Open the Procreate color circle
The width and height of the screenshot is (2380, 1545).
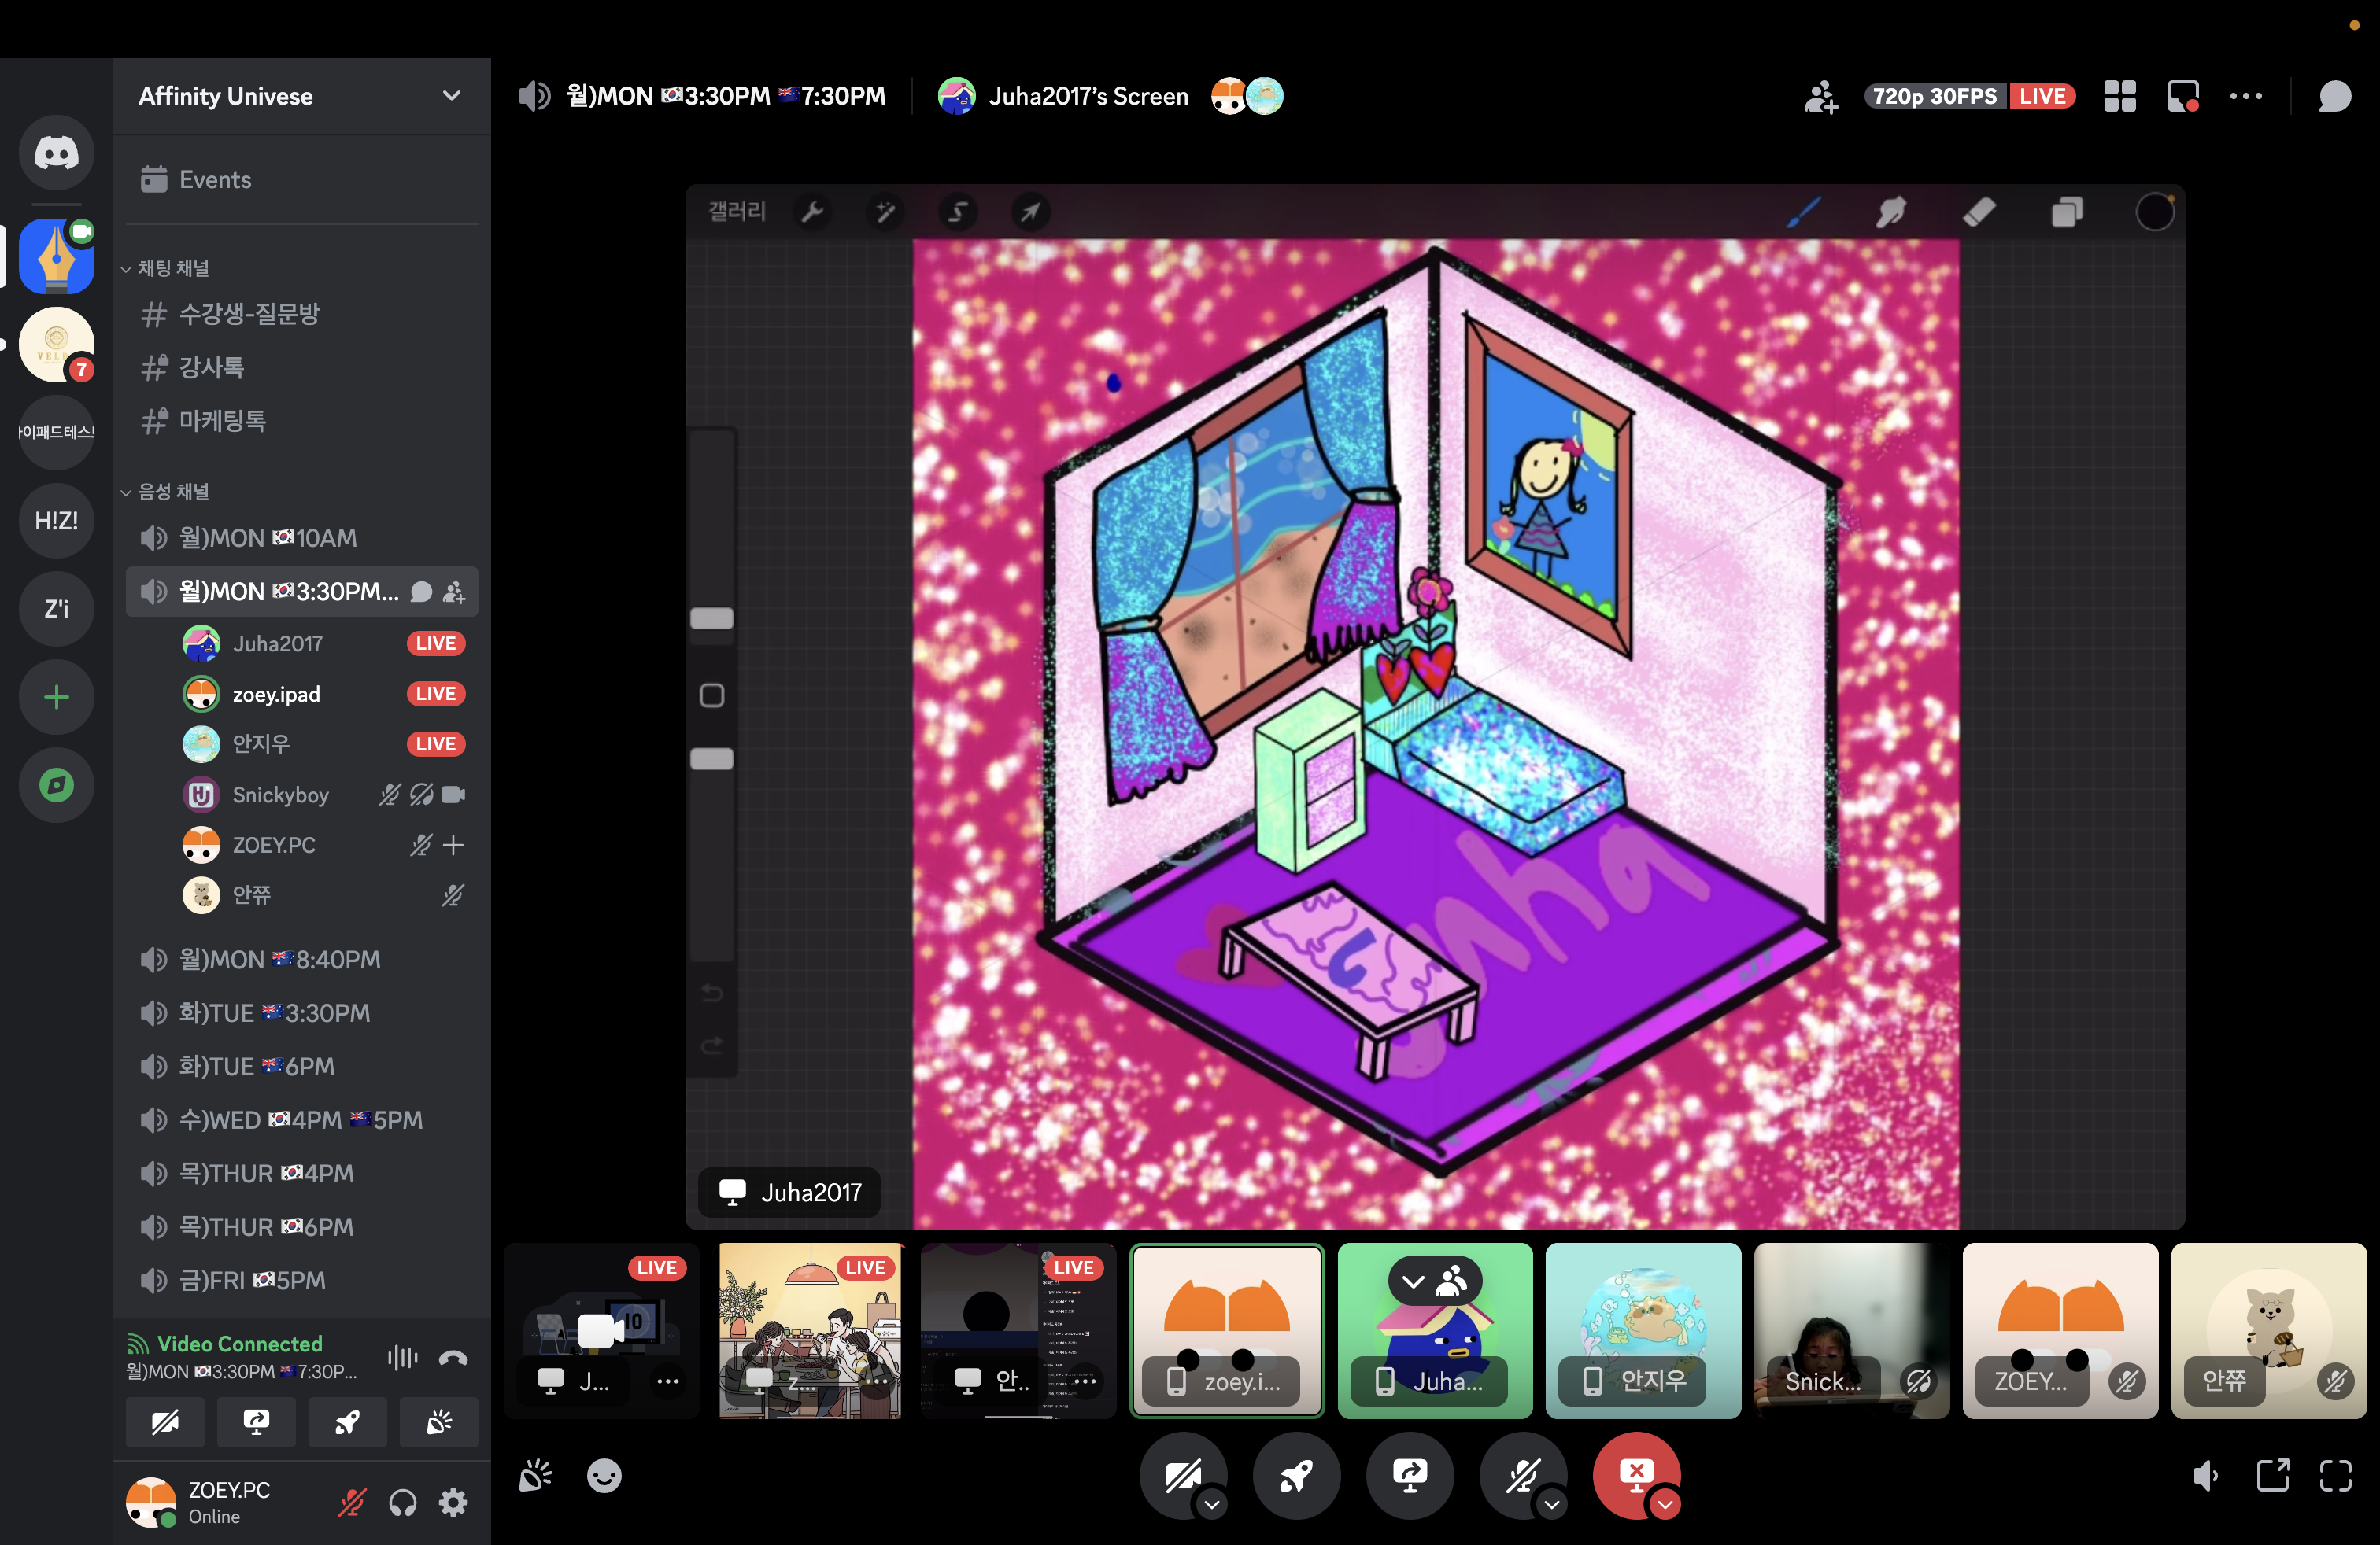coord(2155,212)
